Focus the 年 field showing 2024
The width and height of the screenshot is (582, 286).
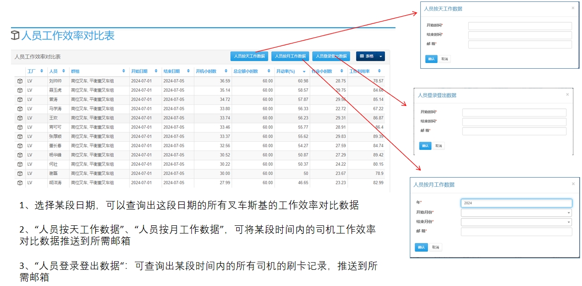click(x=516, y=203)
